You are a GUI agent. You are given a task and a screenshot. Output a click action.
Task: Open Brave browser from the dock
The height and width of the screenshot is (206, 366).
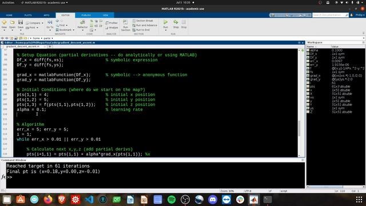[x=62, y=200]
